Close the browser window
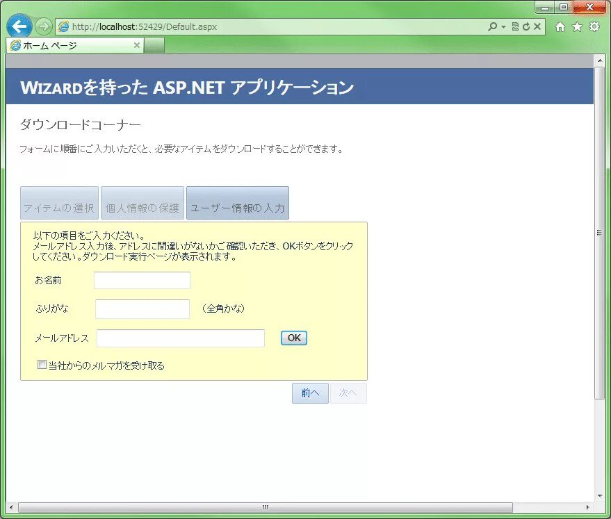611x519 pixels. click(x=589, y=7)
